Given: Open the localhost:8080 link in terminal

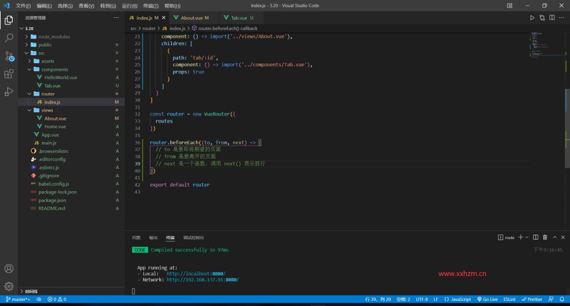Looking at the screenshot, I should point(196,274).
